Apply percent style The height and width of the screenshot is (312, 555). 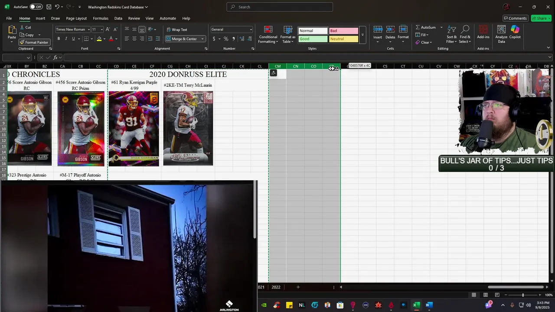226,39
